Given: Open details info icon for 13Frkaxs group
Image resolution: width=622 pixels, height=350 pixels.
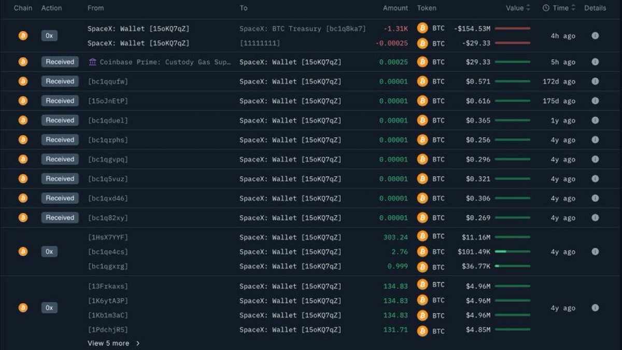Looking at the screenshot, I should tap(595, 307).
